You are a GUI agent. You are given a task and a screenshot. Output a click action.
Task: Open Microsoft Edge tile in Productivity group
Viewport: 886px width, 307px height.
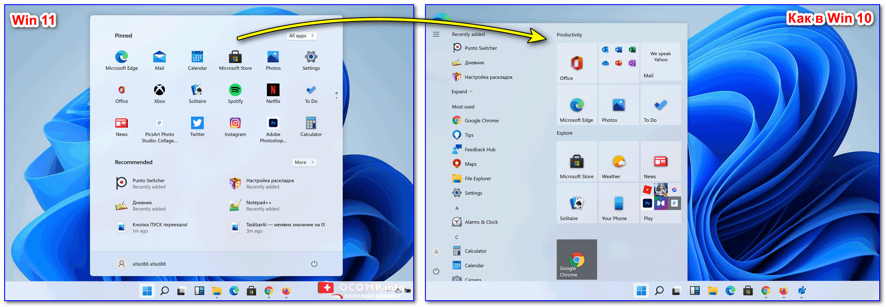click(x=577, y=105)
